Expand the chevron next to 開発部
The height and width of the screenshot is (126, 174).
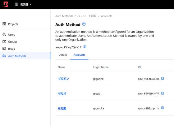(31, 4)
